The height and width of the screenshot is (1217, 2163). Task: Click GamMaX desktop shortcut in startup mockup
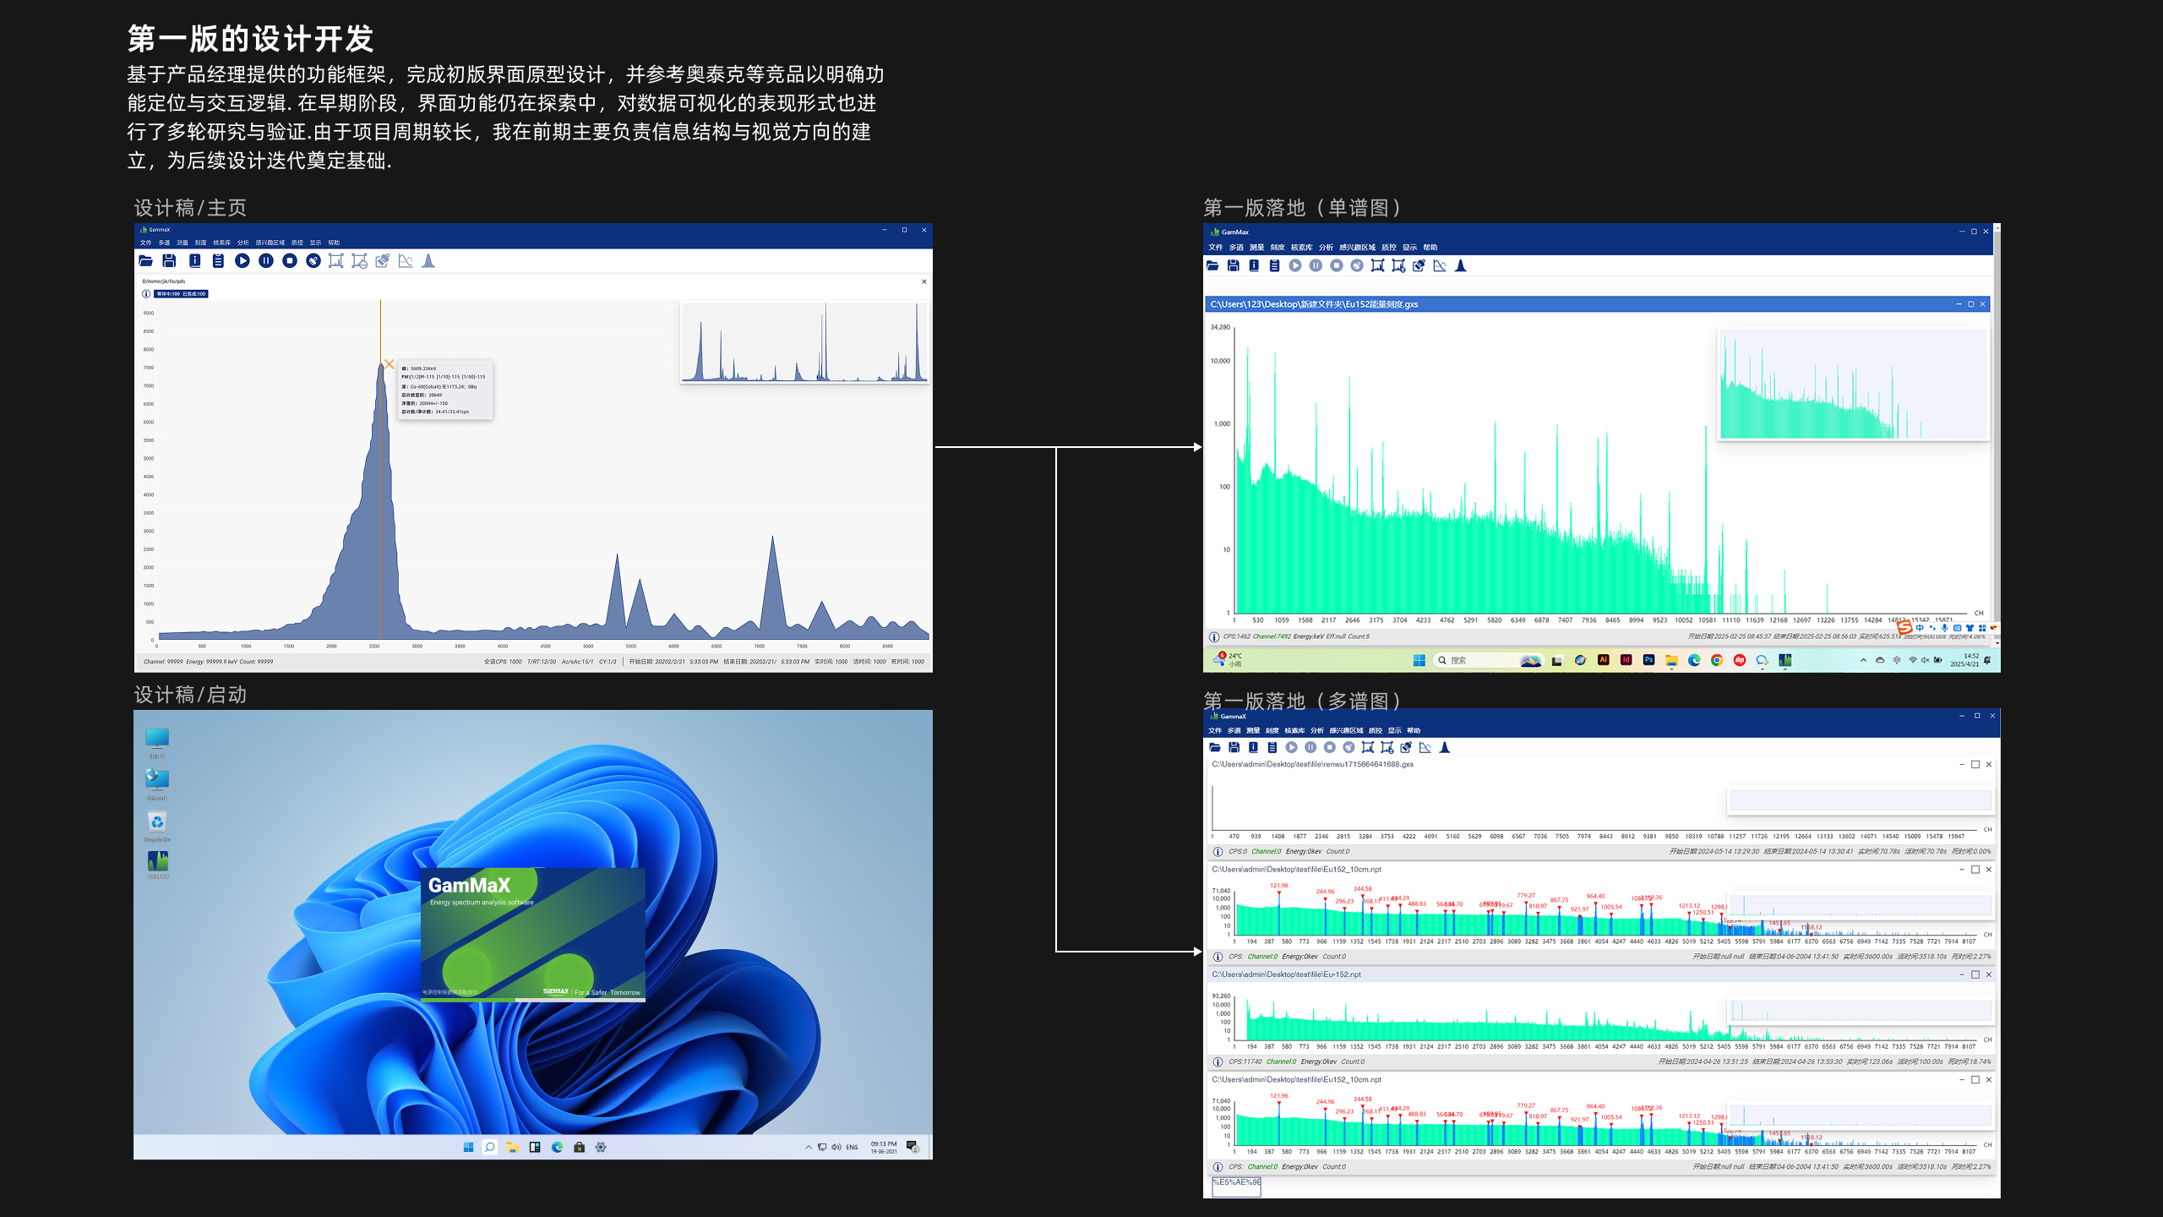157,863
